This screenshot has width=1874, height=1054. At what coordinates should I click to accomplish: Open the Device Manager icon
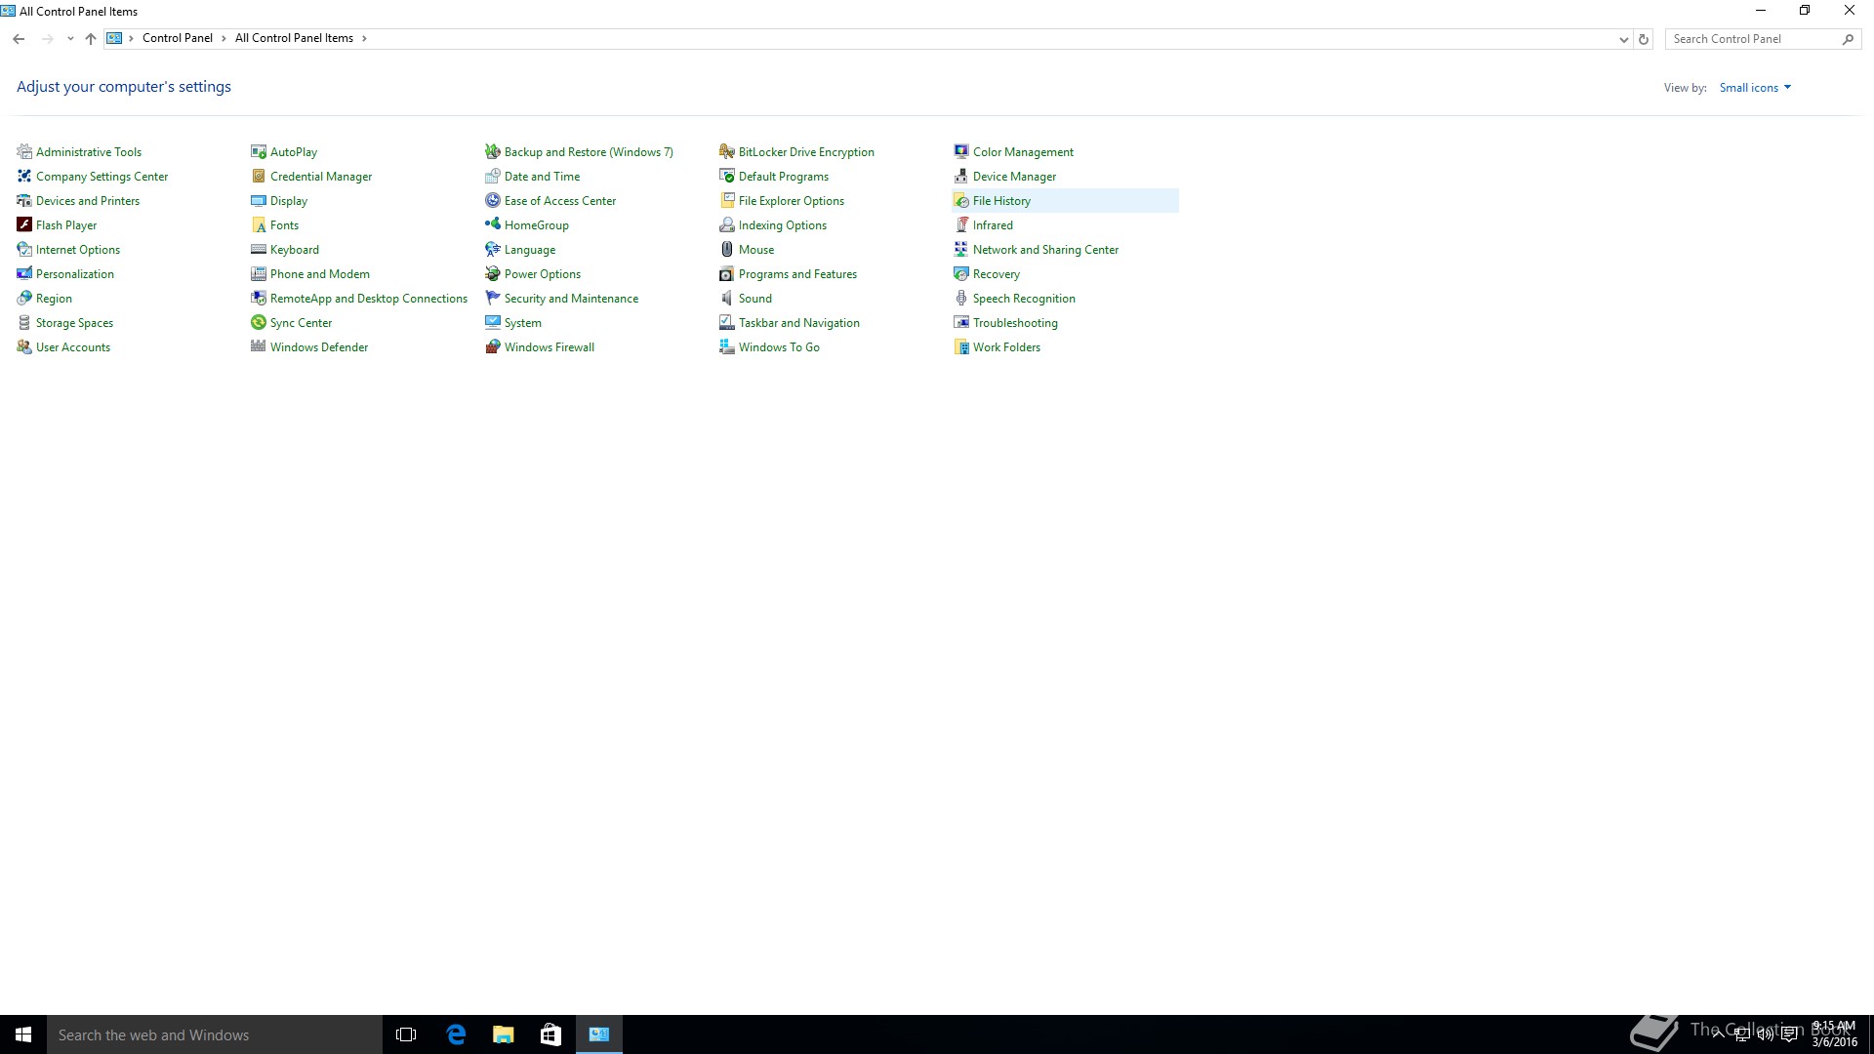click(961, 176)
